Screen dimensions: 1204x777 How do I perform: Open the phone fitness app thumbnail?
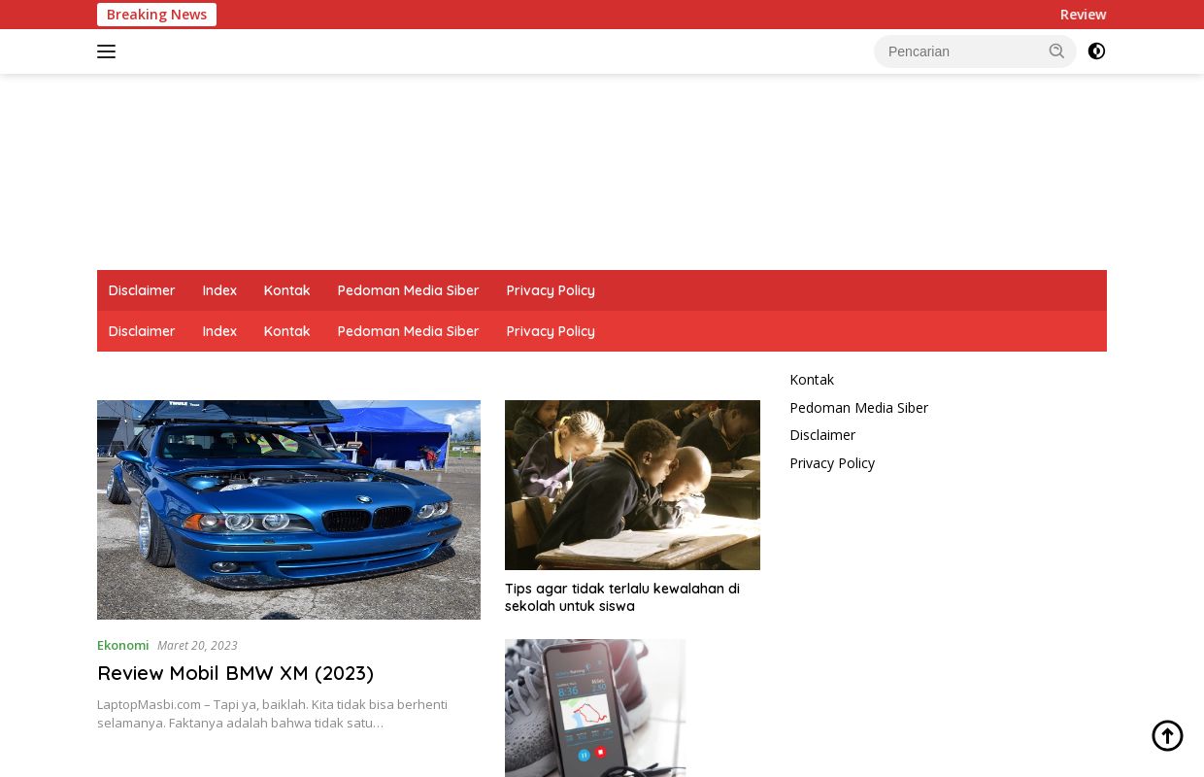click(595, 708)
